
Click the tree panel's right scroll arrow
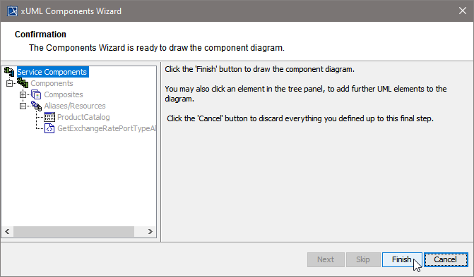coord(150,231)
